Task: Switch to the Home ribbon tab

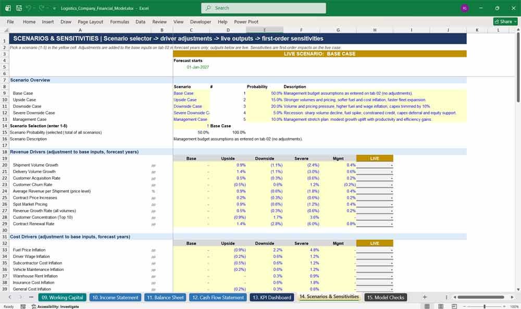Action: 29,21
